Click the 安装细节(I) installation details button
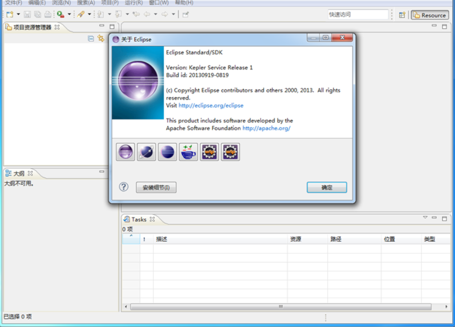The height and width of the screenshot is (327, 455). 156,187
